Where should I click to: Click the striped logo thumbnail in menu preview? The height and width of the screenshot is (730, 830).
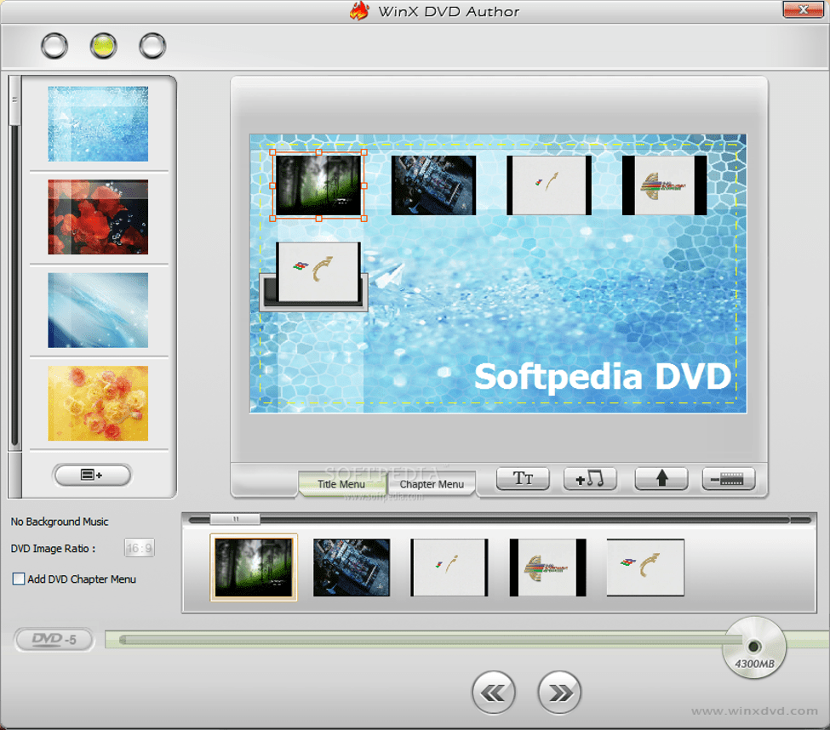[664, 185]
